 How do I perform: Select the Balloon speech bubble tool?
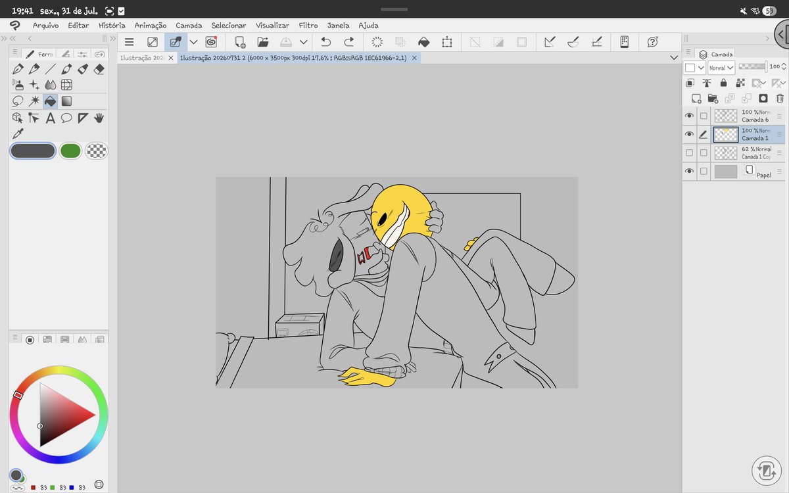pos(66,118)
